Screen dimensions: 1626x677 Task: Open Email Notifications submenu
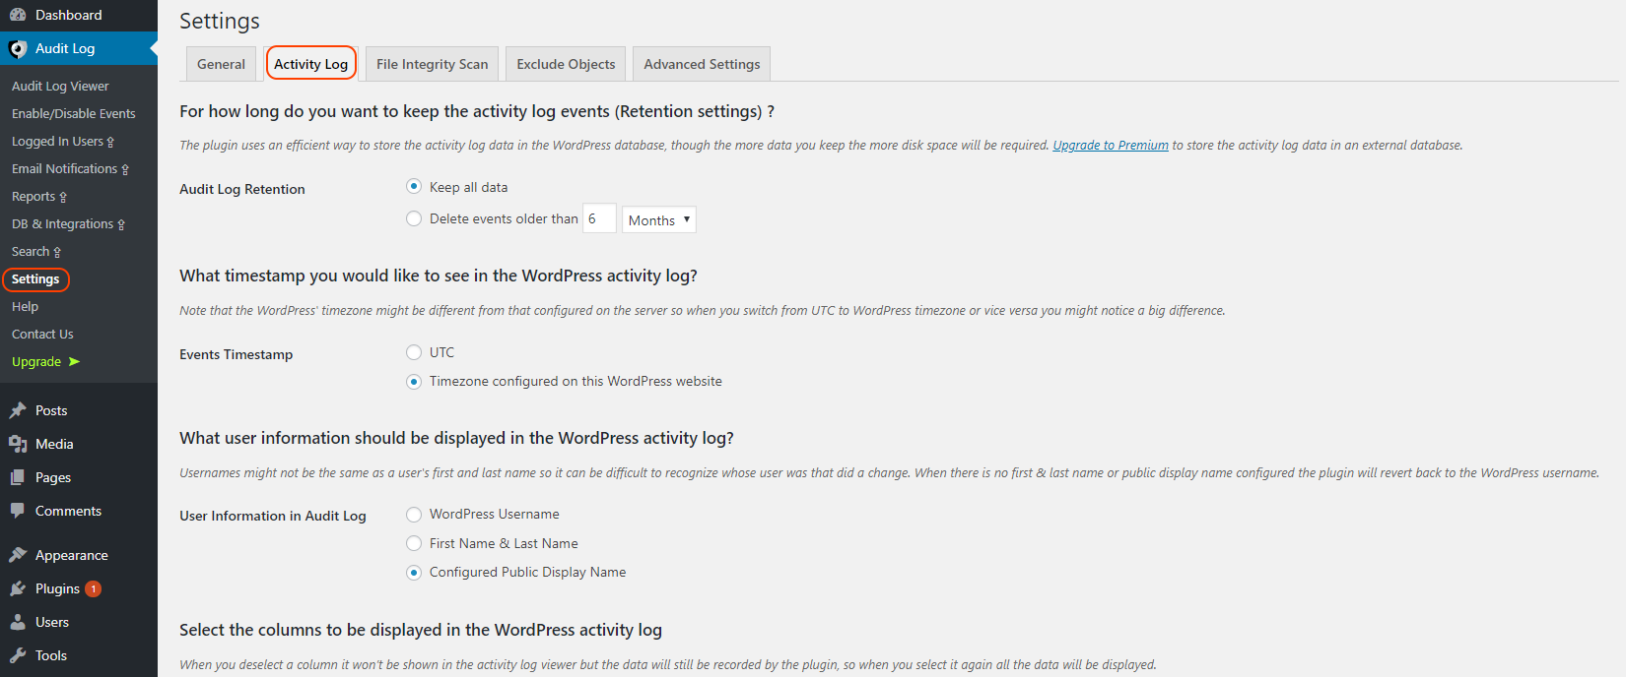[x=64, y=169]
